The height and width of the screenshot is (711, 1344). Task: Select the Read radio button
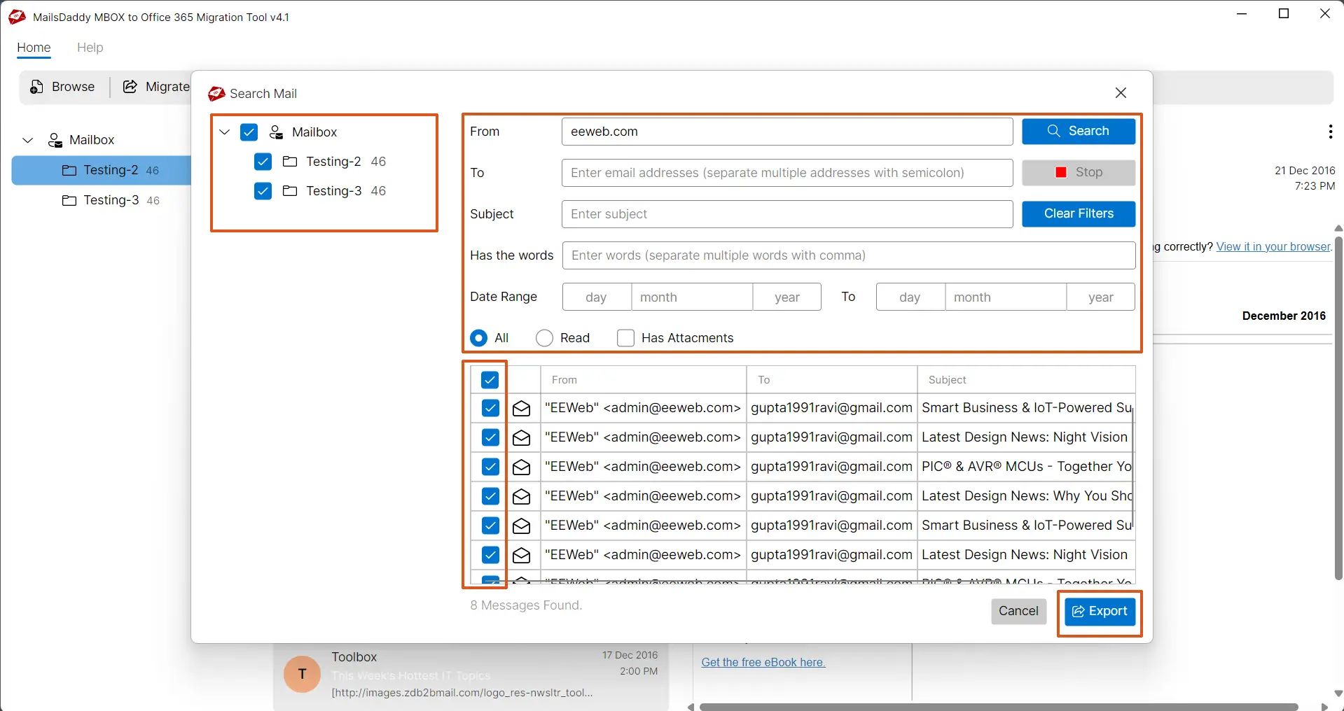coord(543,337)
